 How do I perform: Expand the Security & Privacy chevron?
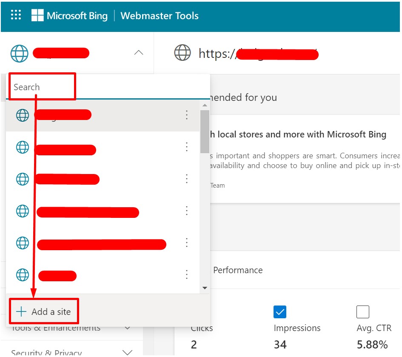[127, 352]
